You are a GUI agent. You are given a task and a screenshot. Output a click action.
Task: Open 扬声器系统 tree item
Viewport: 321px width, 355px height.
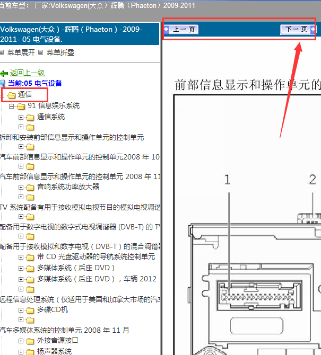tap(55, 351)
